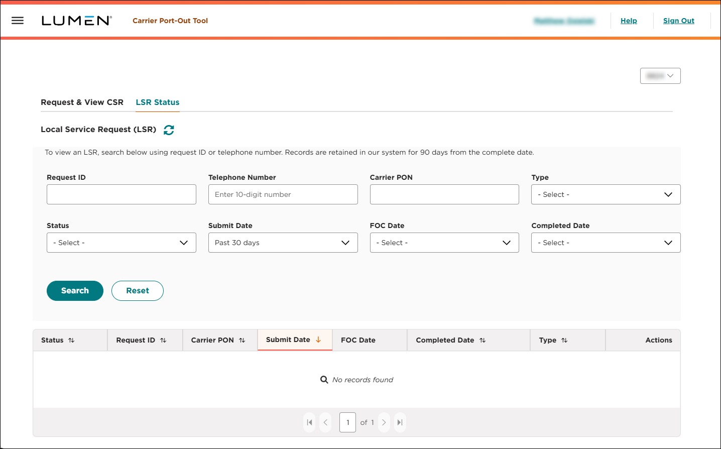Click the Search button

75,291
